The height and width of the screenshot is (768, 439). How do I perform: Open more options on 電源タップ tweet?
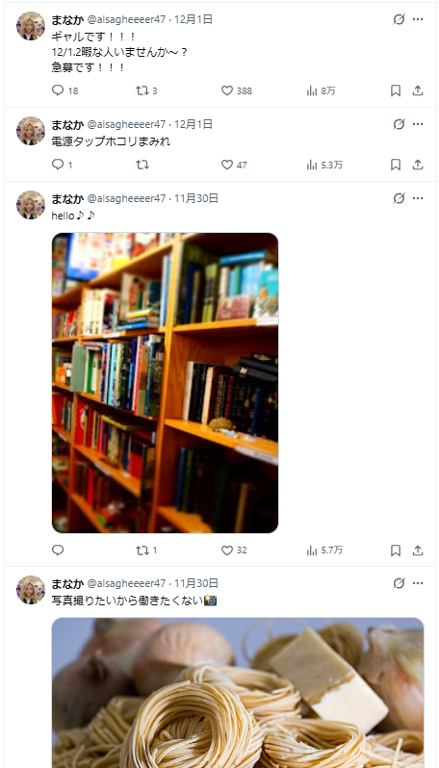418,124
